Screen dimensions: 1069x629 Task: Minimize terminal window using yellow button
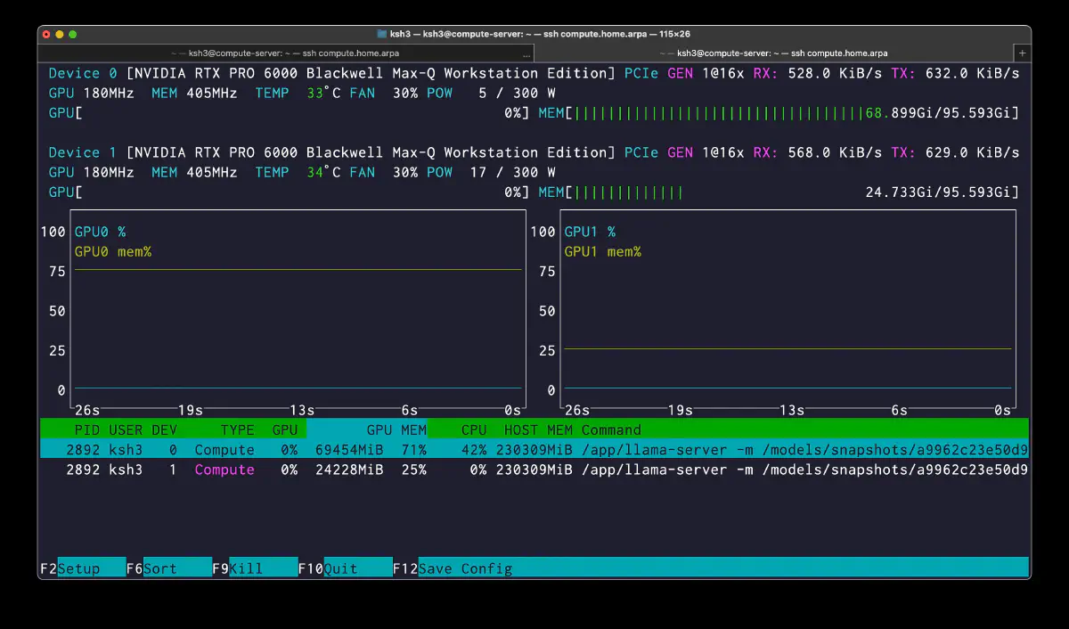pyautogui.click(x=60, y=34)
